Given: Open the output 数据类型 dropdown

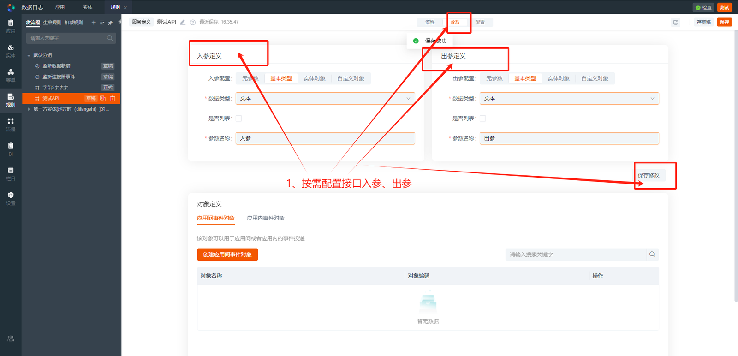Looking at the screenshot, I should pyautogui.click(x=569, y=98).
